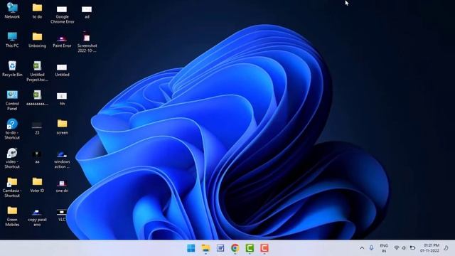Viewport: 455px width, 256px height.
Task: Open the green Camtasia taskbar app
Action: point(250,248)
